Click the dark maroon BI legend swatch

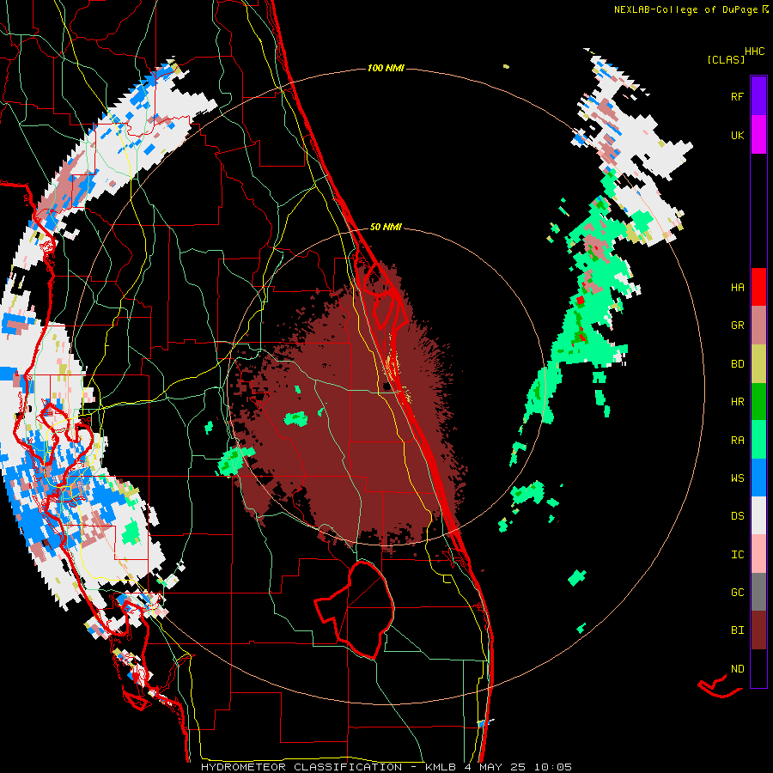pyautogui.click(x=758, y=630)
